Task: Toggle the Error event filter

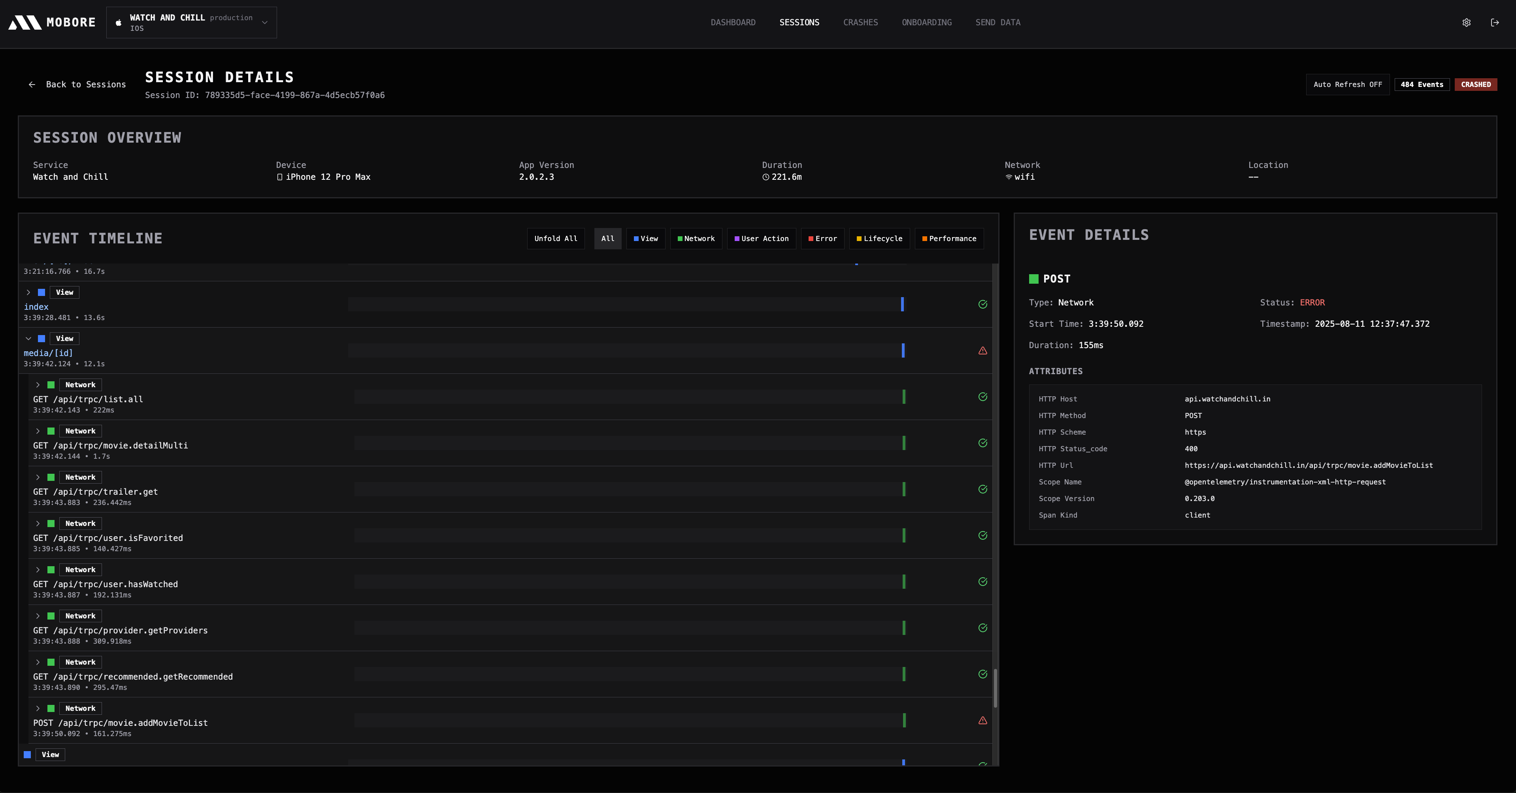Action: pos(822,238)
